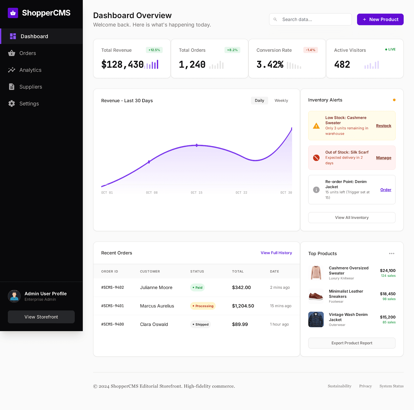
Task: Click the Analytics chart icon in sidebar
Action: [x=12, y=70]
